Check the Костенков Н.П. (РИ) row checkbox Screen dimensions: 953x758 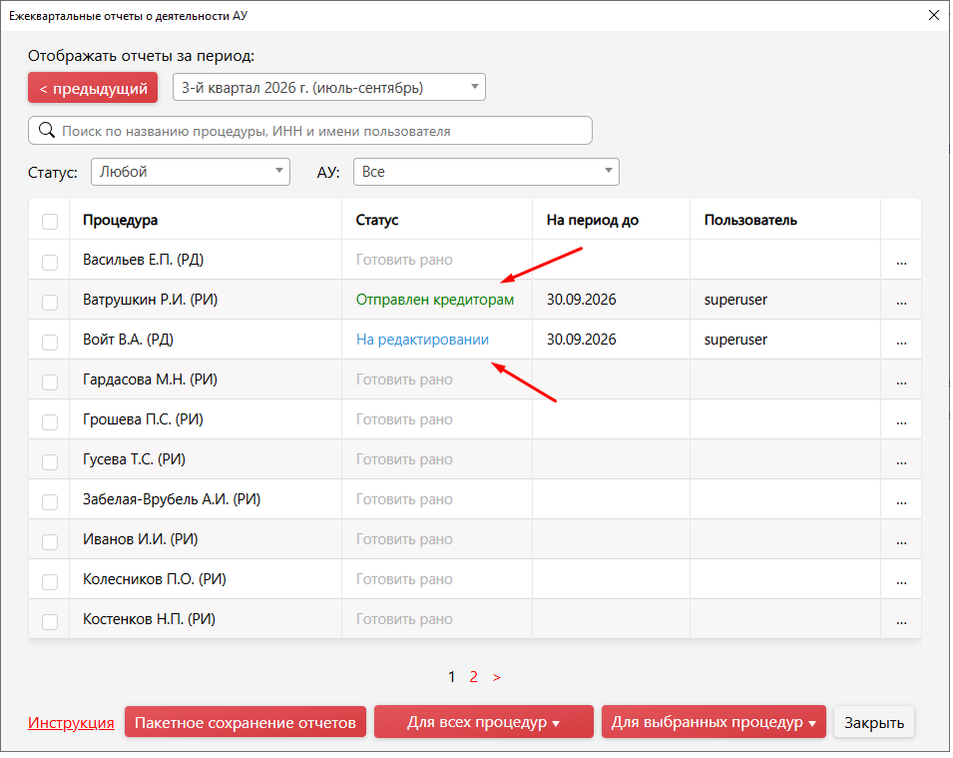(50, 622)
